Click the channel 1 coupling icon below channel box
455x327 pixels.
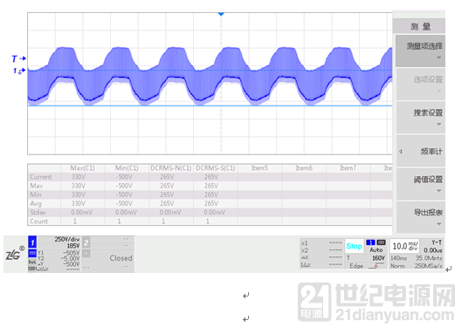[x=32, y=253]
